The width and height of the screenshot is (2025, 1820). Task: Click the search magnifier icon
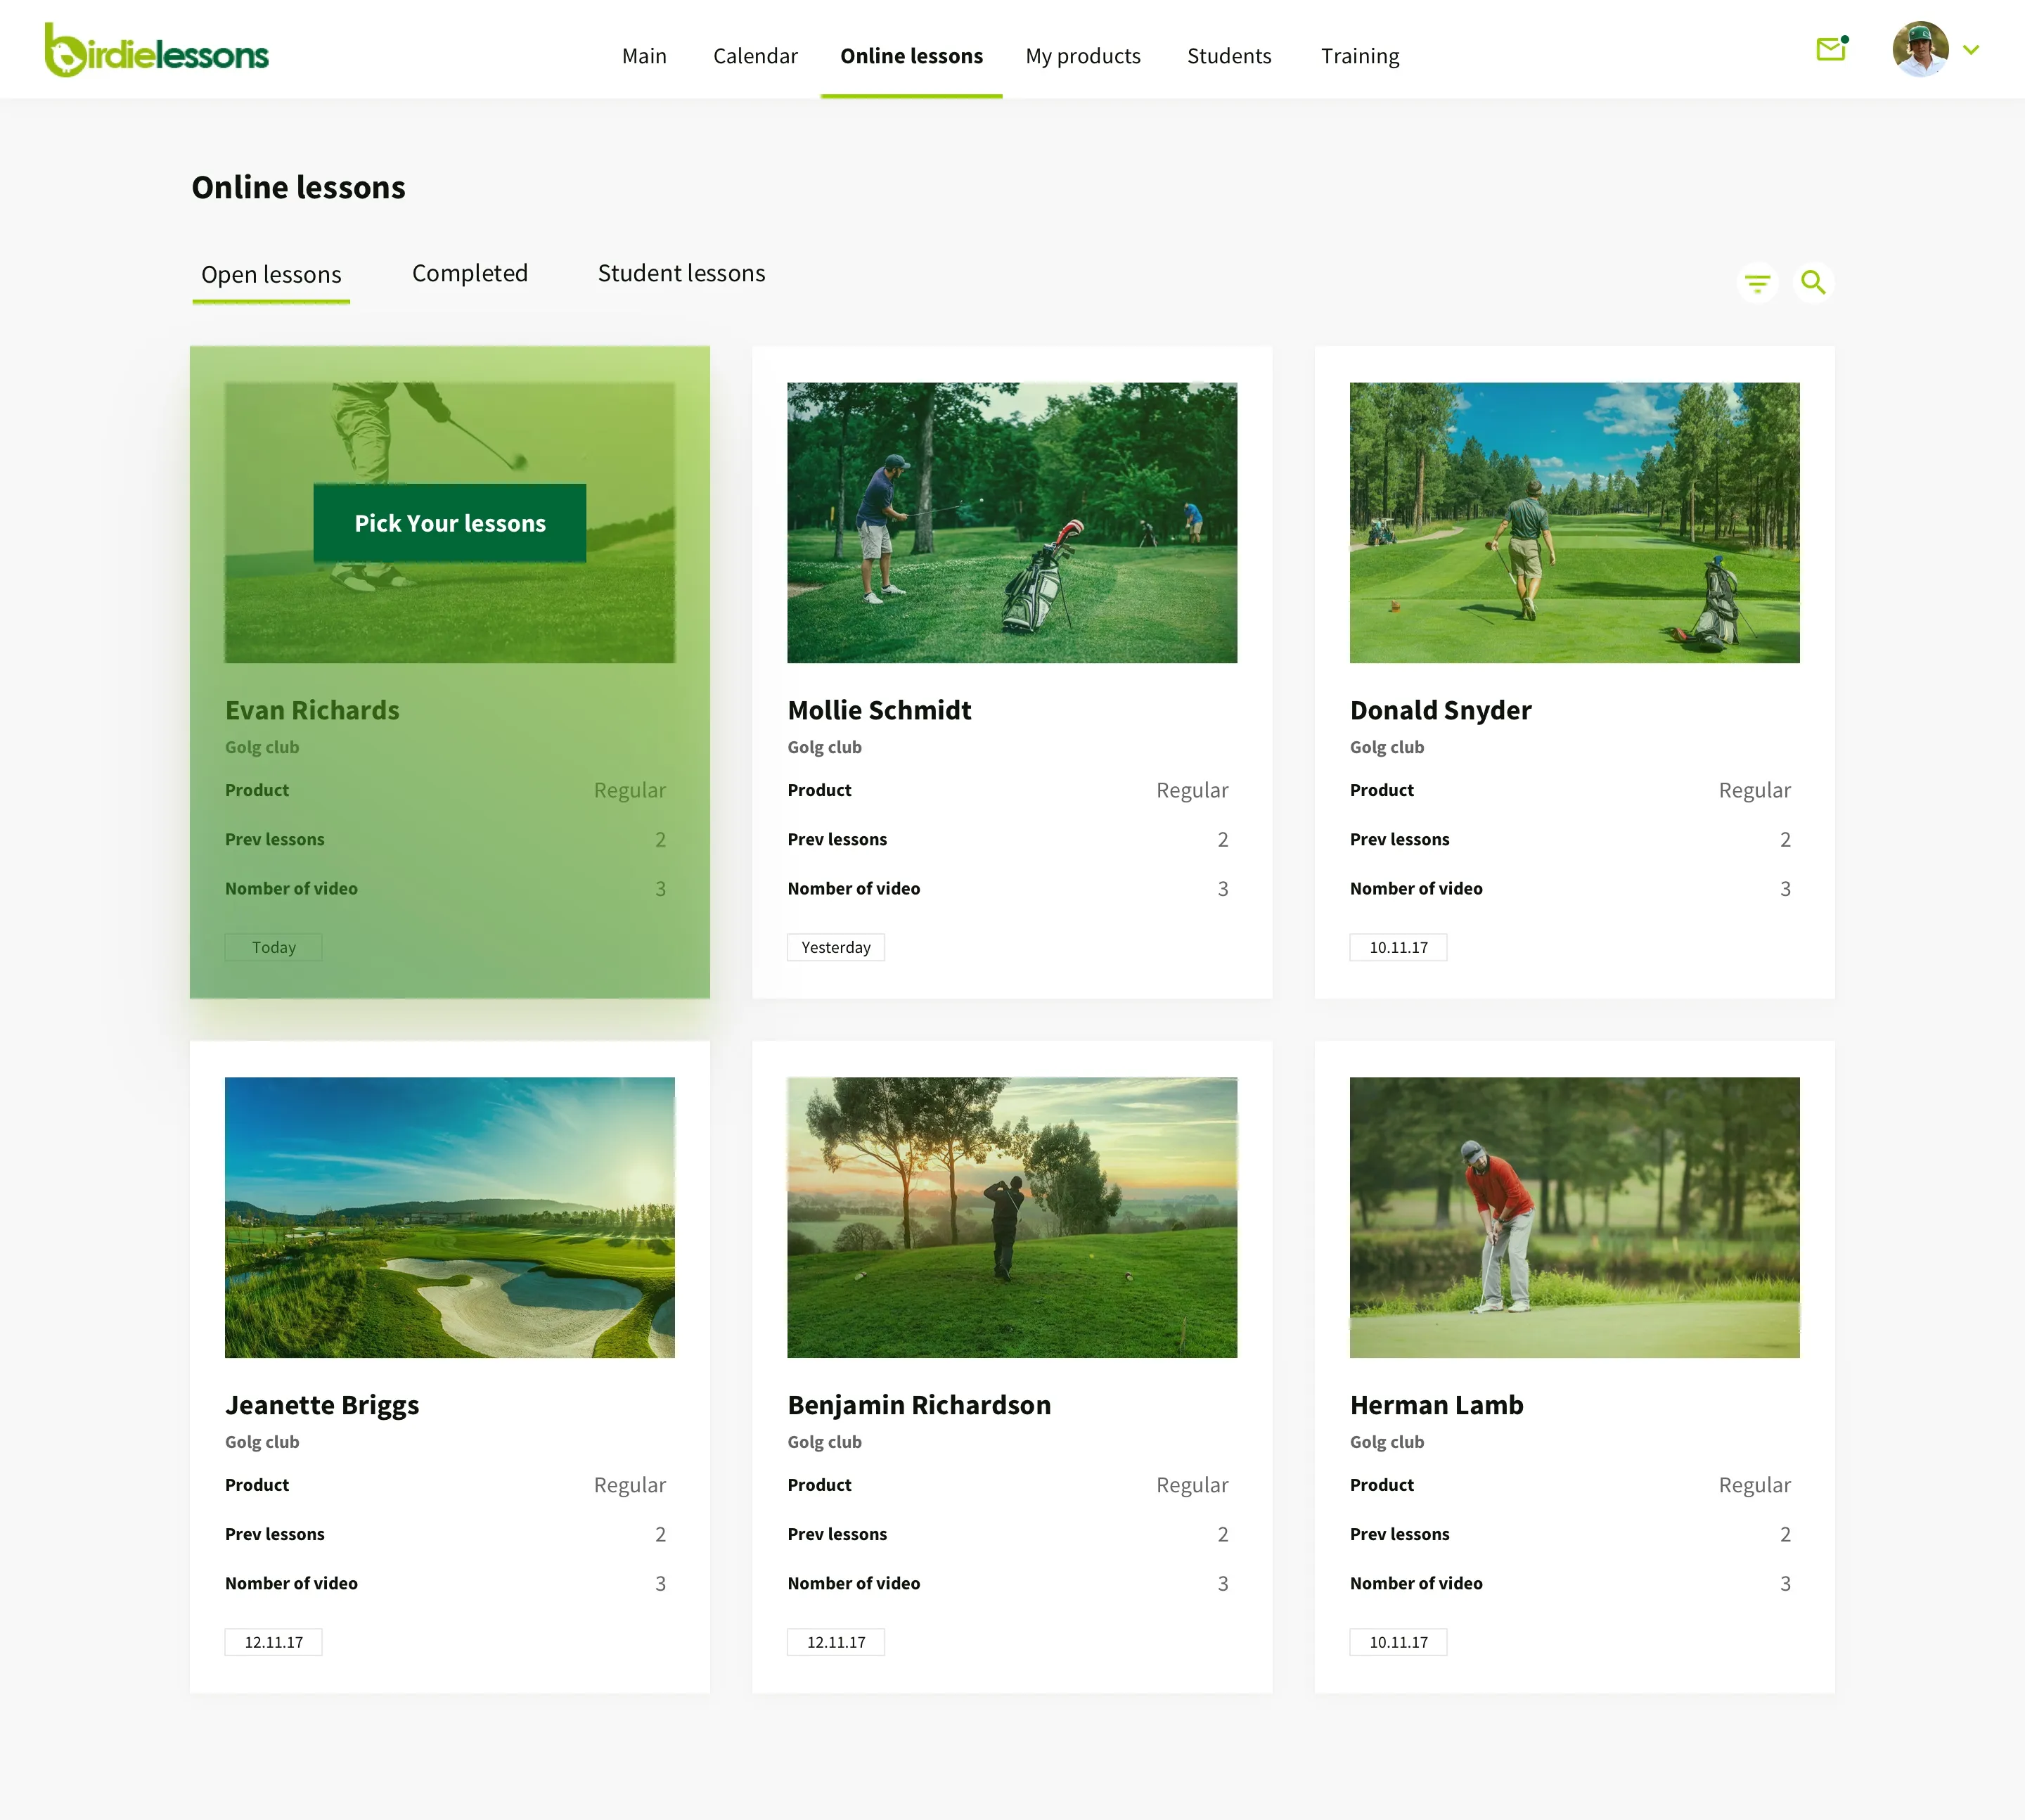point(1813,283)
